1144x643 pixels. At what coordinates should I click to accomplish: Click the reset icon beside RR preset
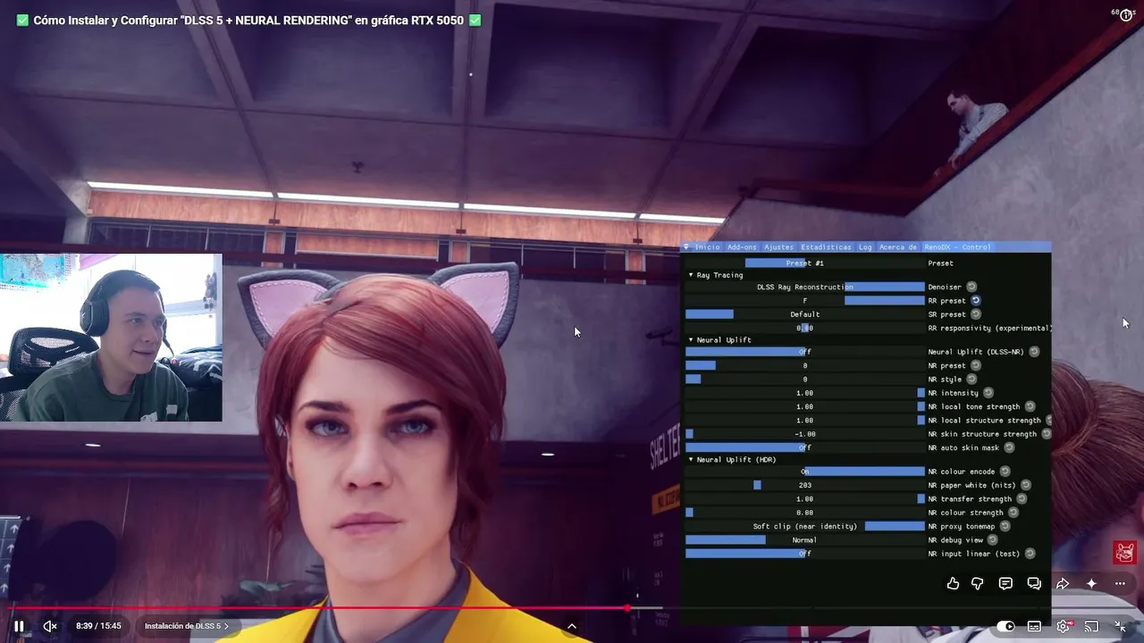click(x=976, y=300)
